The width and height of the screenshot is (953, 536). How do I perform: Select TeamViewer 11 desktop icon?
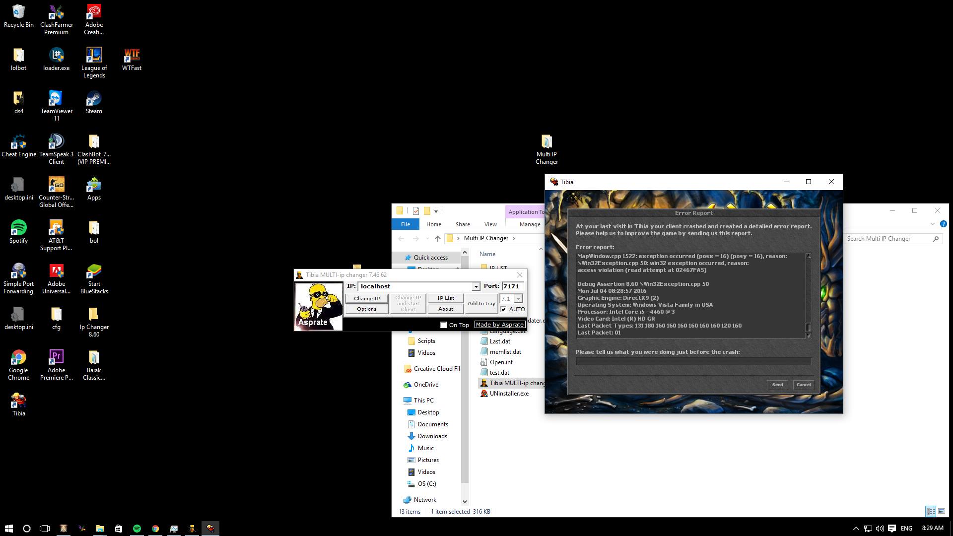(x=56, y=106)
